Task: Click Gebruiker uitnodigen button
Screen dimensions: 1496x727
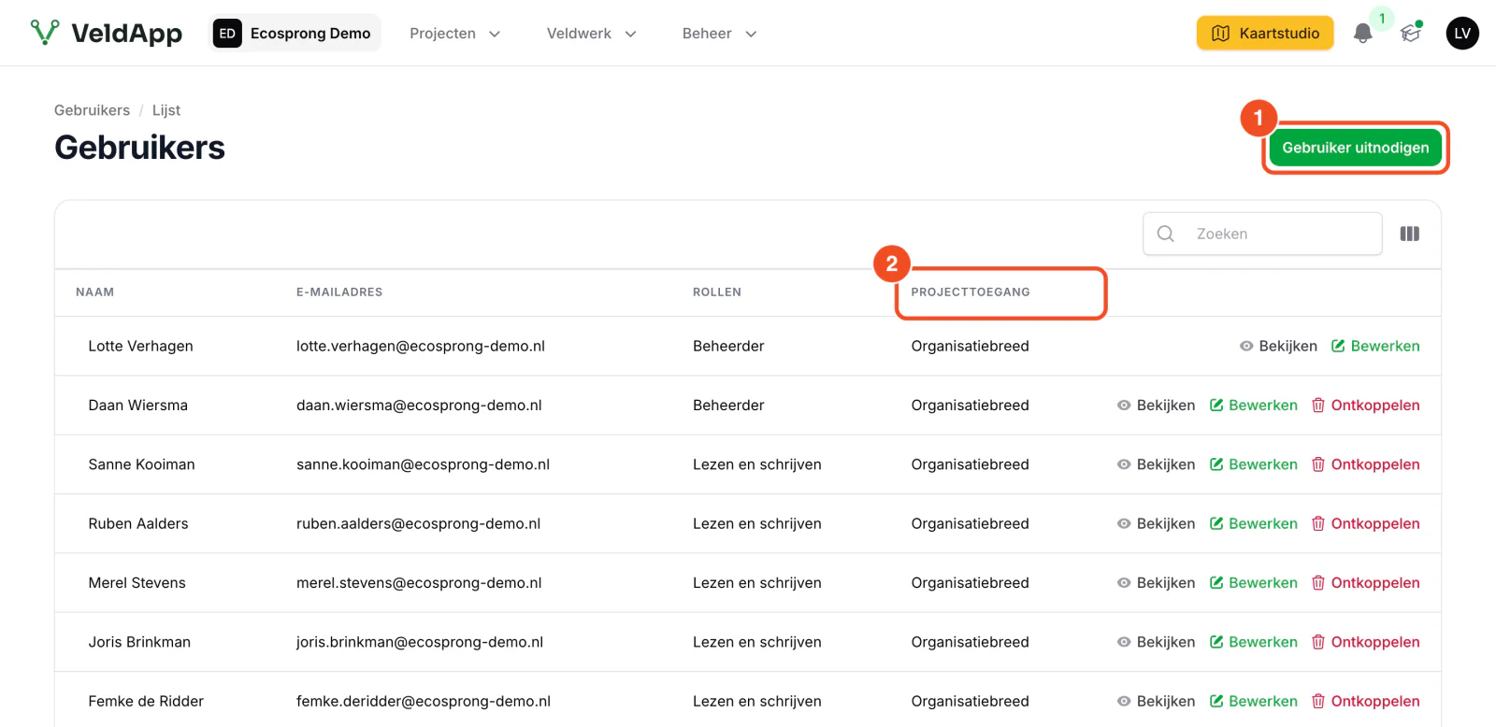Action: point(1355,148)
